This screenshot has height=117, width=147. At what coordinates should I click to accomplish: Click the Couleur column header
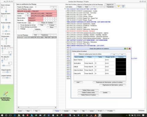121,57
